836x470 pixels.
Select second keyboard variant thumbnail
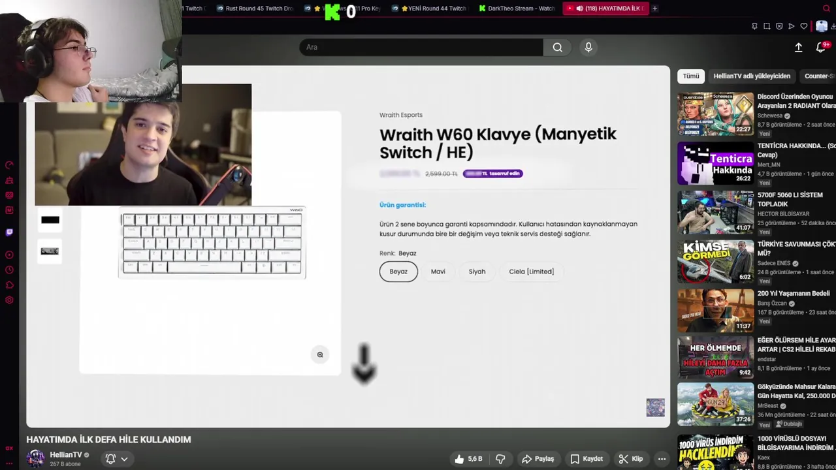click(x=50, y=251)
